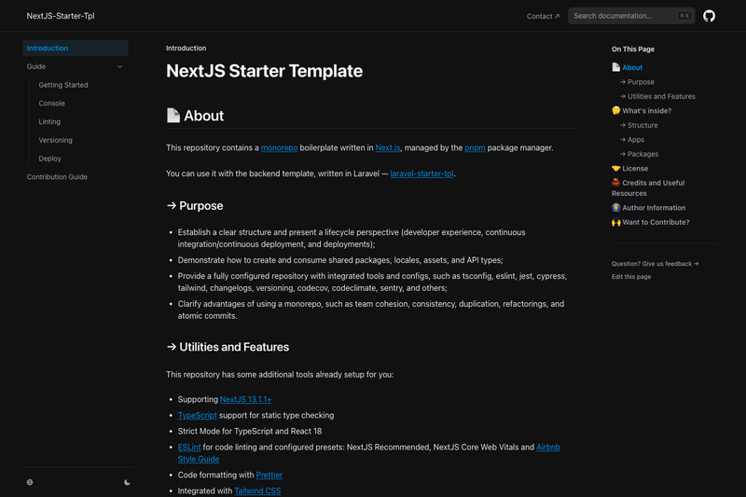Open the monorepo hyperlink
The image size is (746, 497).
coord(279,148)
